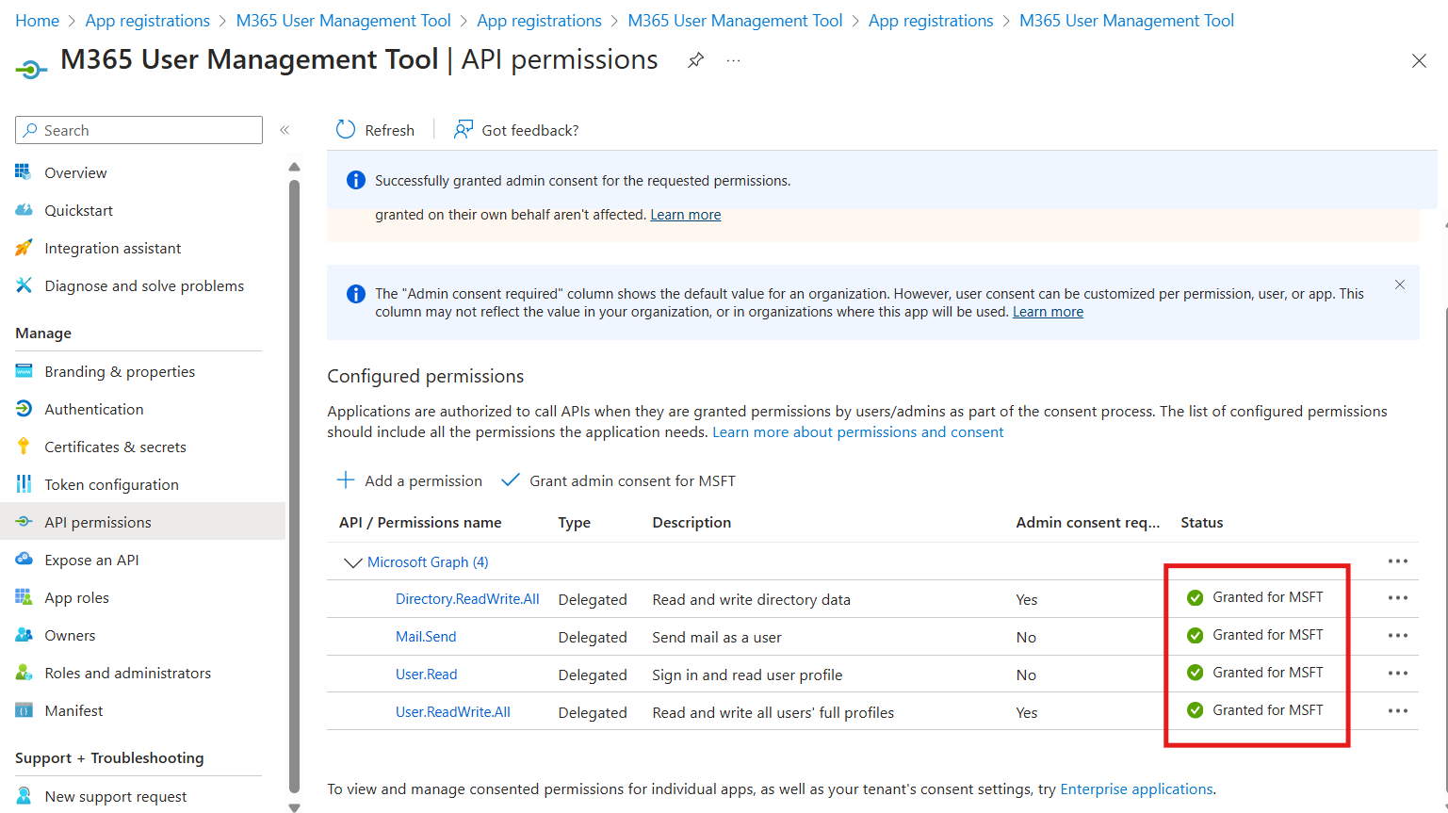Click the Certificates & secrets key icon

24,447
